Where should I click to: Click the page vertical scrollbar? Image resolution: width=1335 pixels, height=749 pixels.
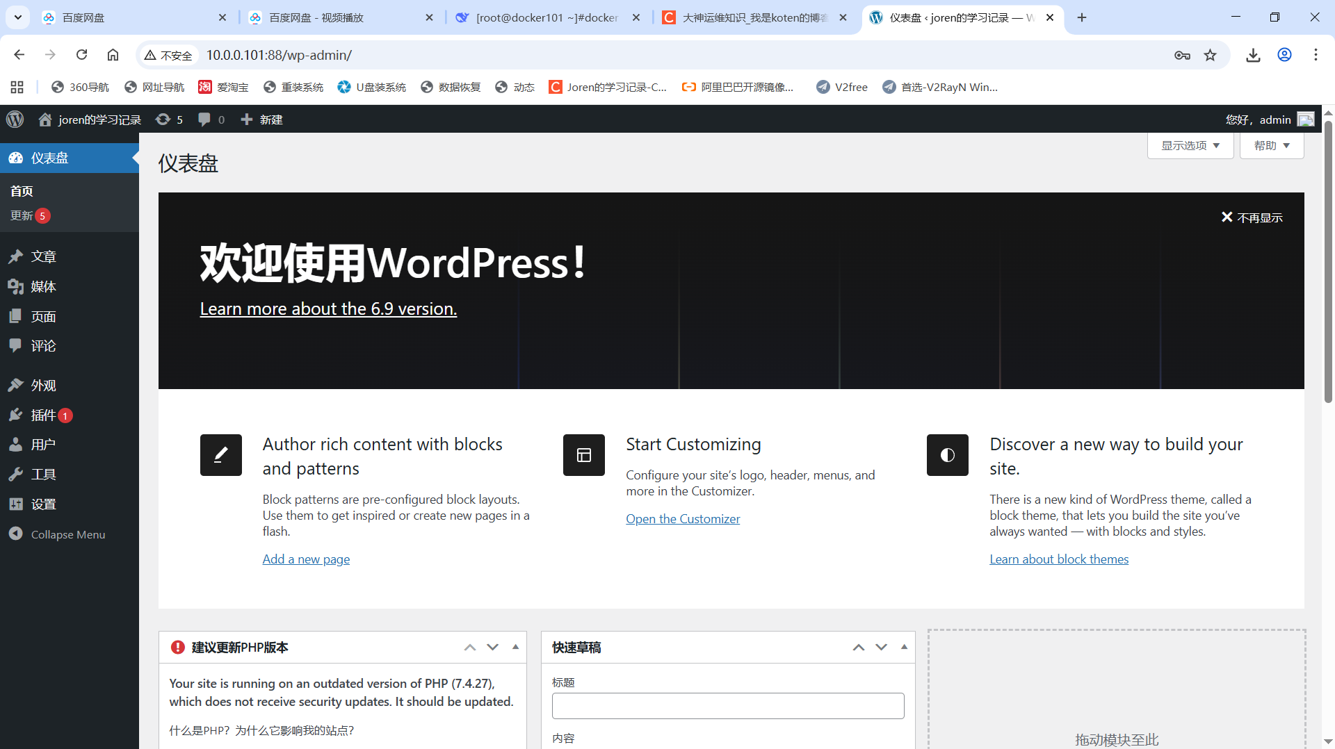[1328, 261]
